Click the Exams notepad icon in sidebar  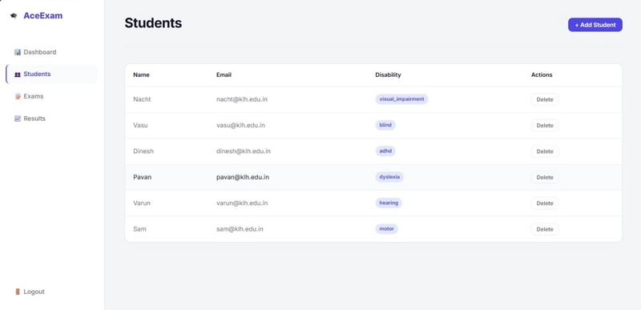pos(18,96)
